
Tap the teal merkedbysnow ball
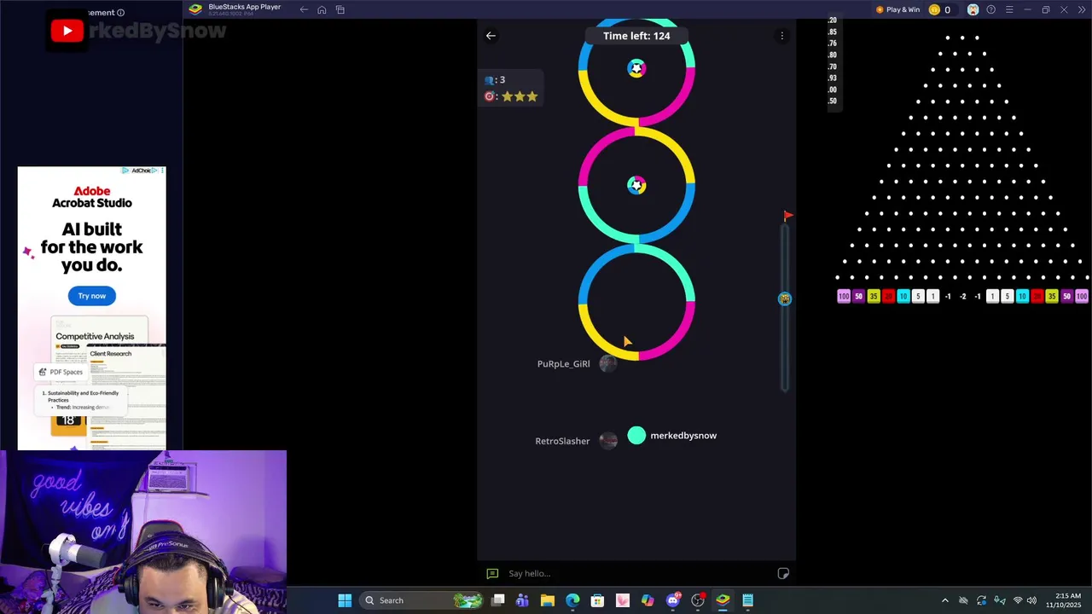(x=636, y=436)
